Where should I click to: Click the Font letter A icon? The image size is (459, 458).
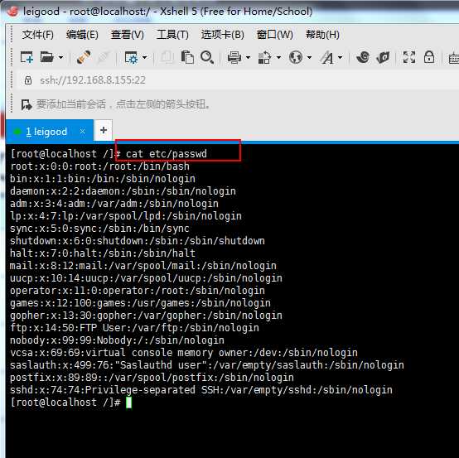tap(327, 57)
